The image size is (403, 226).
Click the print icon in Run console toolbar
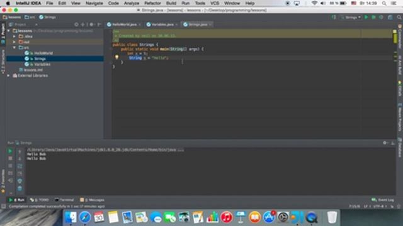pyautogui.click(x=20, y=181)
